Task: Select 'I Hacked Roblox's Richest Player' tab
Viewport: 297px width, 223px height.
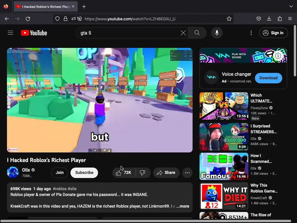Action: 46,7
